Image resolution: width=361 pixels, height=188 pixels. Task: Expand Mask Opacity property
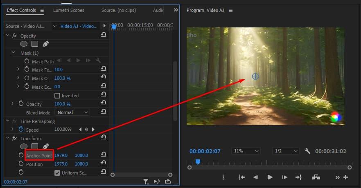pyautogui.click(x=18, y=78)
